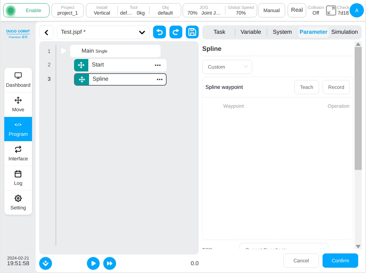The width and height of the screenshot is (366, 273).
Task: Cancel the Spline parameter changes
Action: [x=301, y=261]
